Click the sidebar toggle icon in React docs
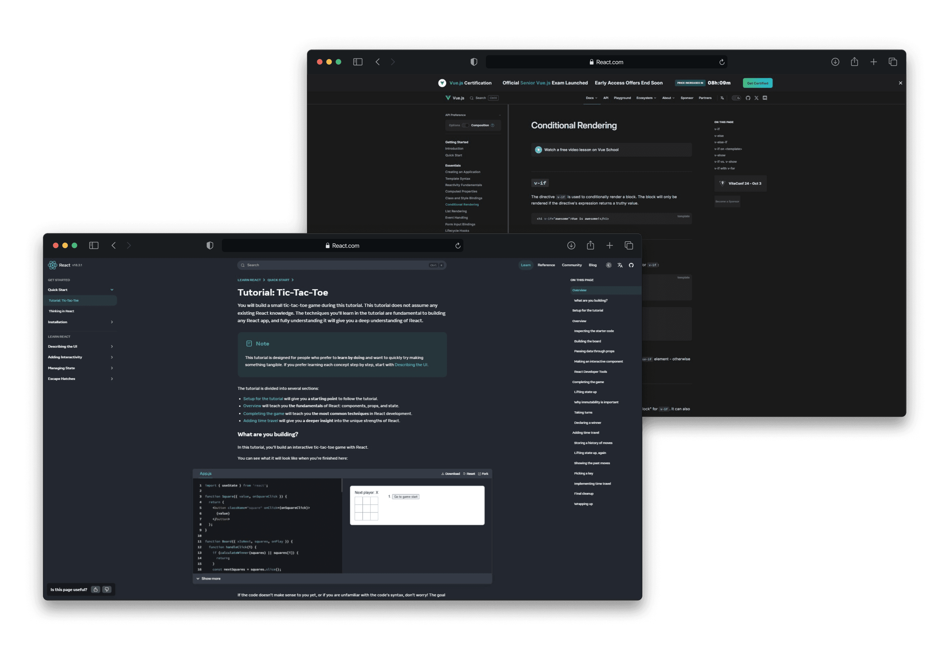 coord(92,245)
